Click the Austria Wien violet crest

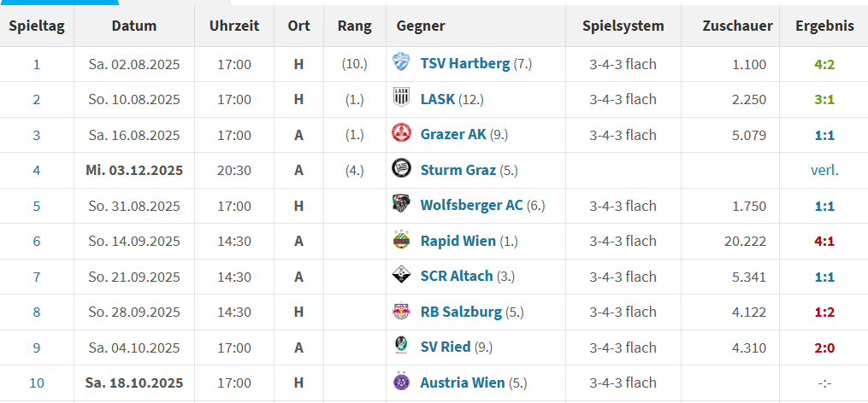(400, 383)
